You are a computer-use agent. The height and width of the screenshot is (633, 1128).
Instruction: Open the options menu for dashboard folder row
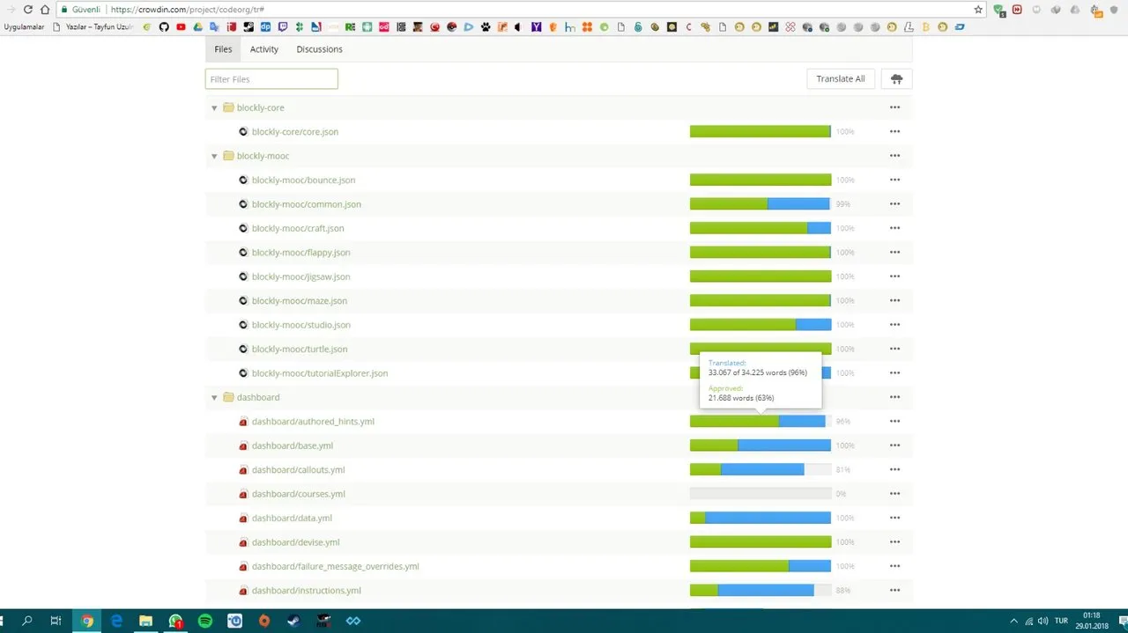click(x=894, y=397)
